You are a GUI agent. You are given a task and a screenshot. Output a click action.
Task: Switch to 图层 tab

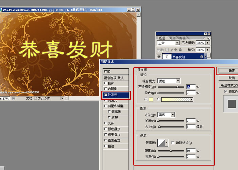point(162,38)
